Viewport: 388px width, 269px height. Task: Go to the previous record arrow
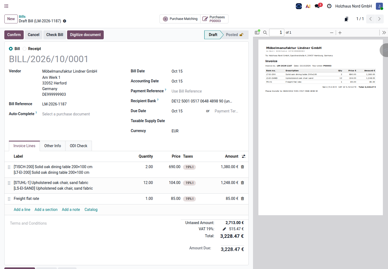(370, 19)
